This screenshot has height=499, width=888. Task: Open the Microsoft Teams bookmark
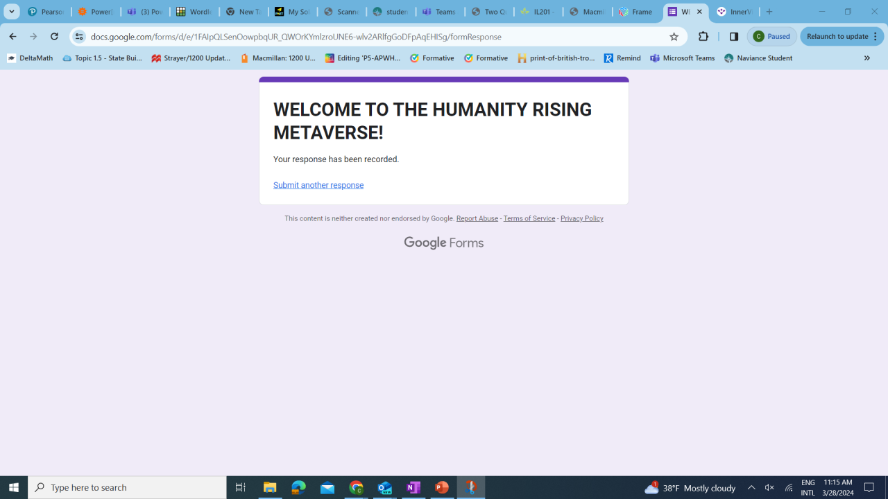683,58
